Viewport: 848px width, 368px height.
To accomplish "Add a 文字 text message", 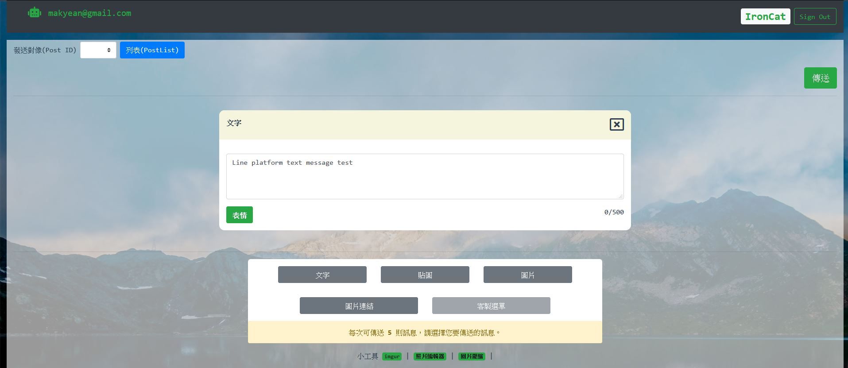I will (322, 275).
